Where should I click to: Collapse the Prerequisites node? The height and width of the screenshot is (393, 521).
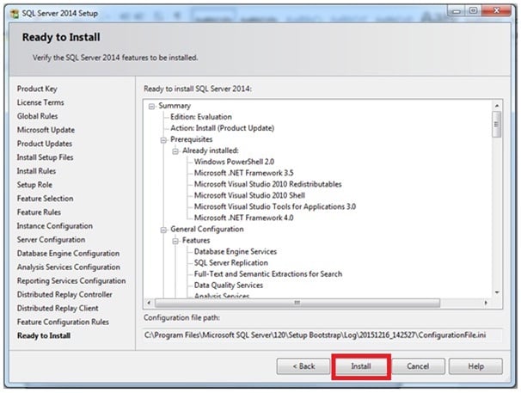tap(163, 140)
